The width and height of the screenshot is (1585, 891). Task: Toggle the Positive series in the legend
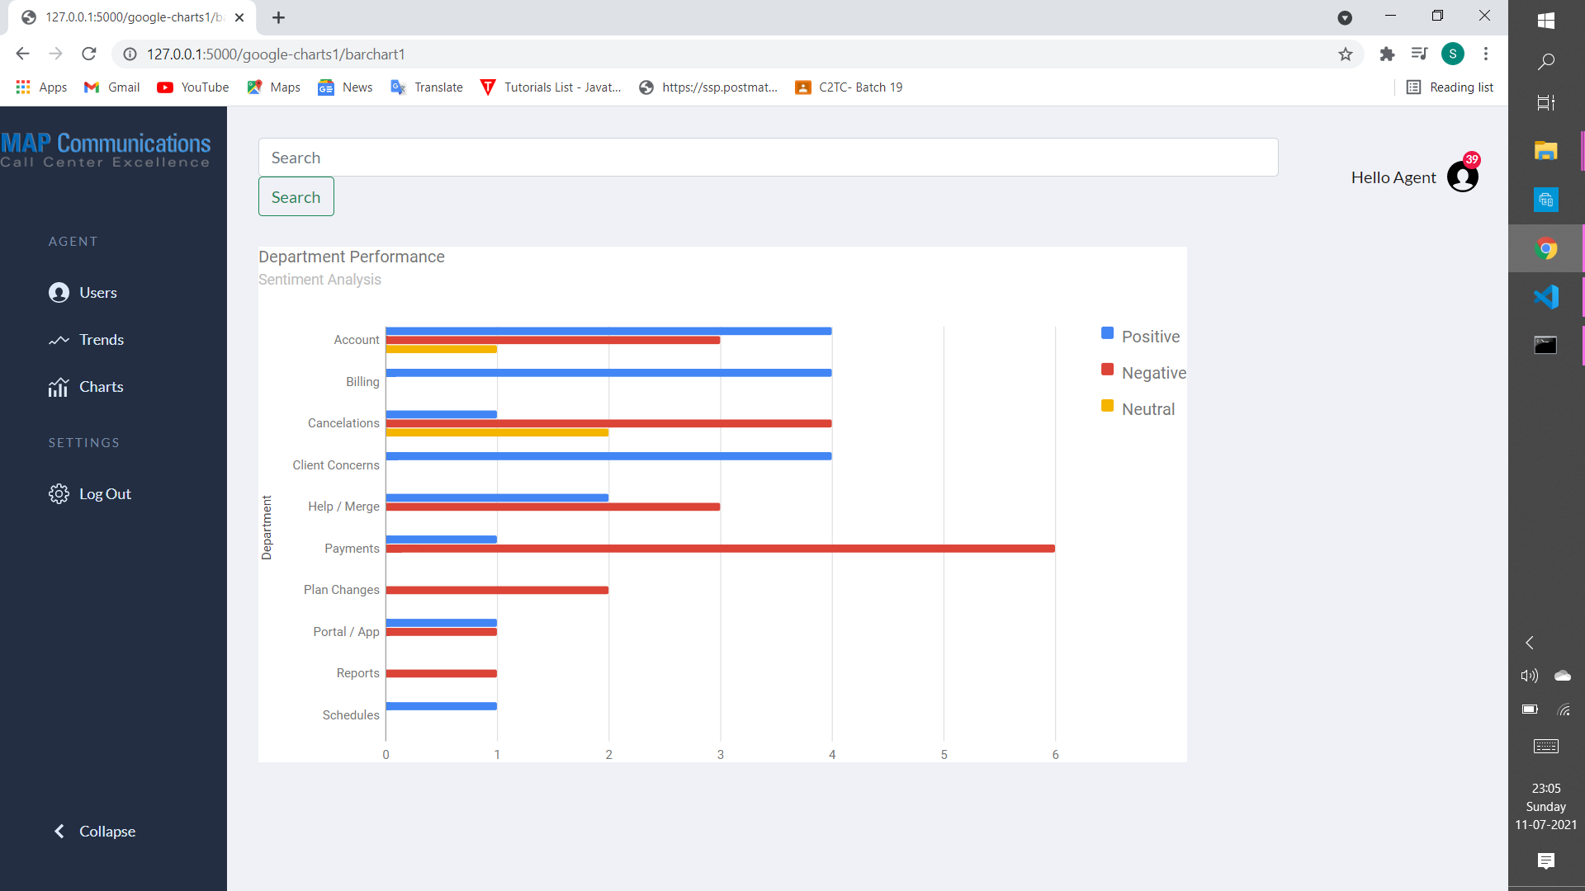[1150, 336]
